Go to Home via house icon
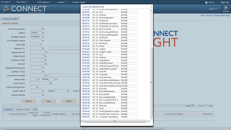The width and height of the screenshot is (231, 130). [206, 3]
